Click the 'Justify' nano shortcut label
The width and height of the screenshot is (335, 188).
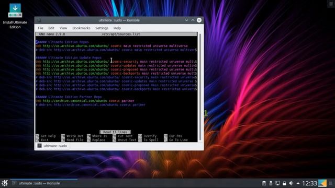[150, 136]
